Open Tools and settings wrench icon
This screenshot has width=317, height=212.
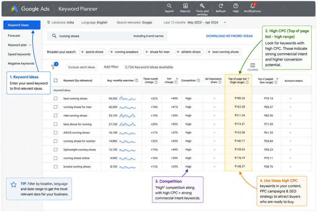pyautogui.click(x=202, y=6)
